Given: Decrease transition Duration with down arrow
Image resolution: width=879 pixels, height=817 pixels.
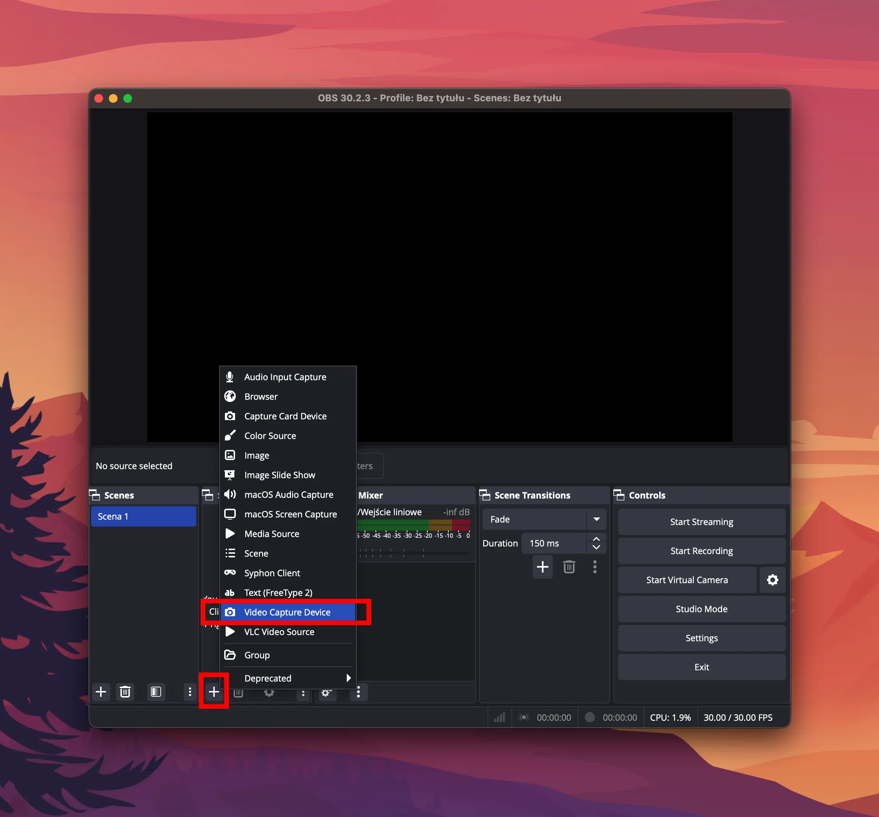Looking at the screenshot, I should (596, 547).
